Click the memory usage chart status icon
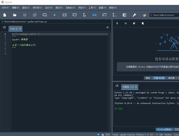179x136 pixels. pyautogui.click(x=103, y=135)
